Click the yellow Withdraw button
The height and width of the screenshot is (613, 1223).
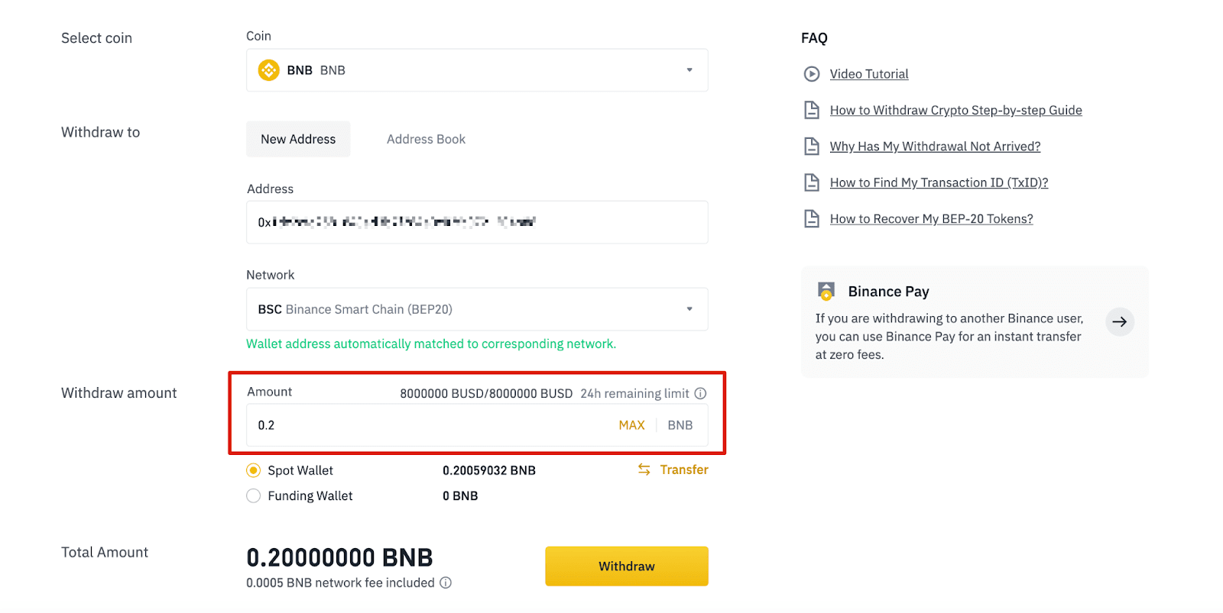tap(627, 566)
